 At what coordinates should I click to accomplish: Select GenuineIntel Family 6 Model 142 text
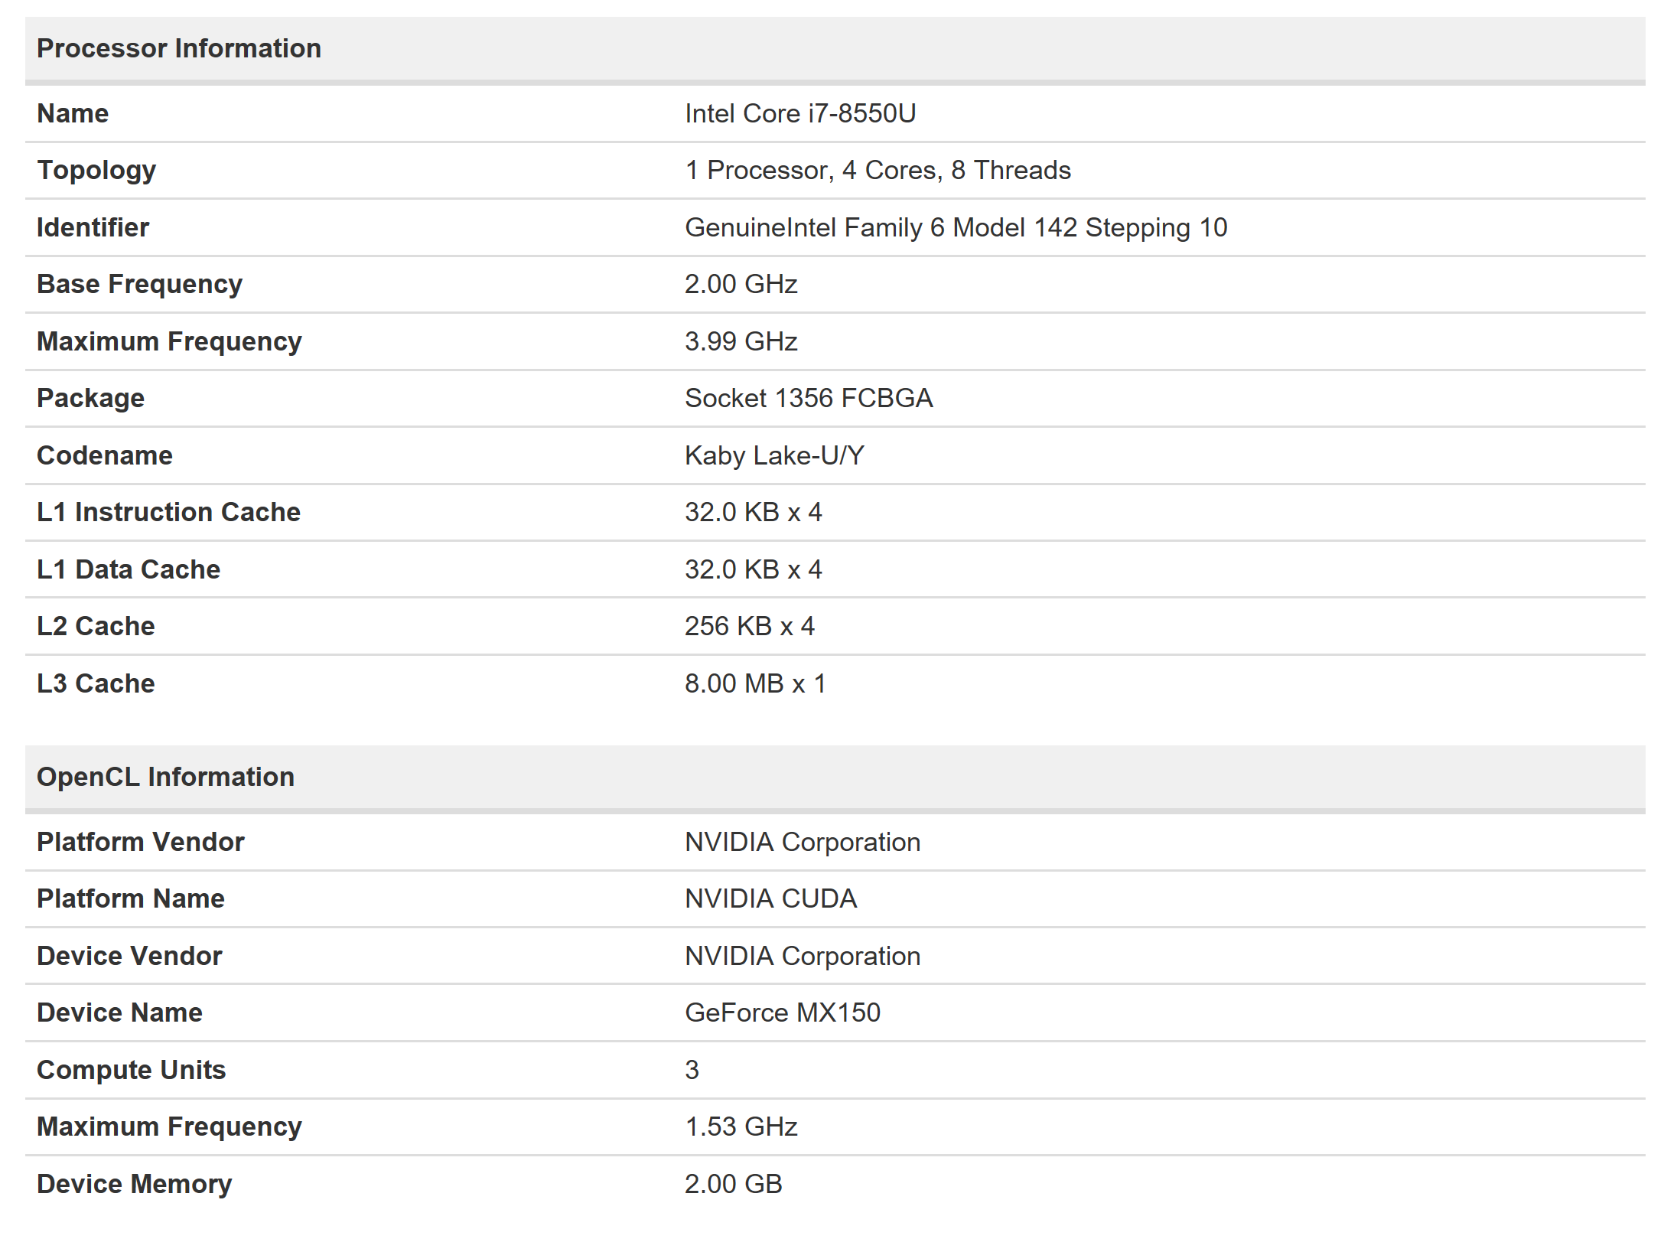(881, 227)
